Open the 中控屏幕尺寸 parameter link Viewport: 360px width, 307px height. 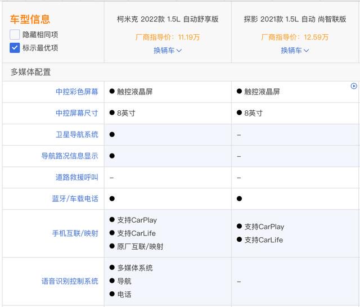[77, 113]
